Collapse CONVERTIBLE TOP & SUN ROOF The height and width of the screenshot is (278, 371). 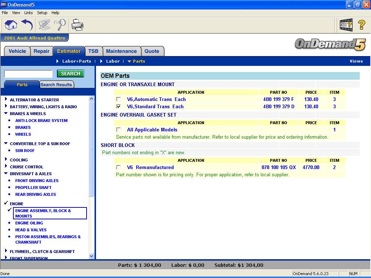pyautogui.click(x=6, y=143)
